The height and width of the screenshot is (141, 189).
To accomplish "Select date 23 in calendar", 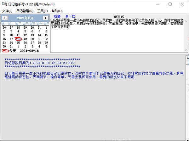I will 4,42.
